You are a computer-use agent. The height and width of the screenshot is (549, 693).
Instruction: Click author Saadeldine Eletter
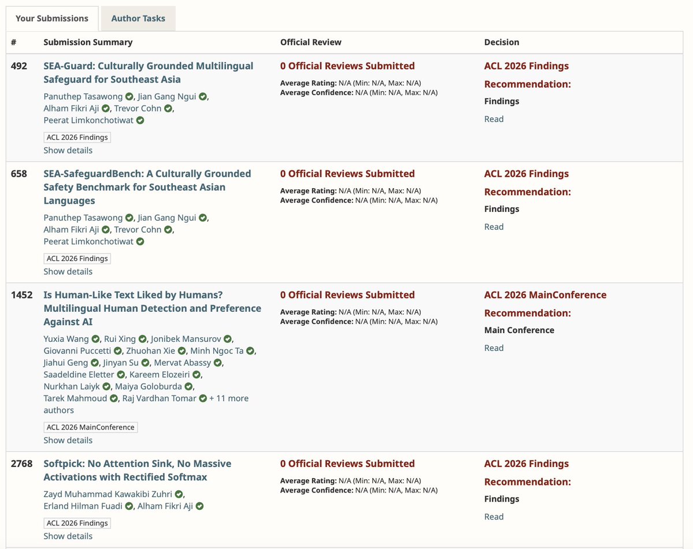(x=79, y=374)
